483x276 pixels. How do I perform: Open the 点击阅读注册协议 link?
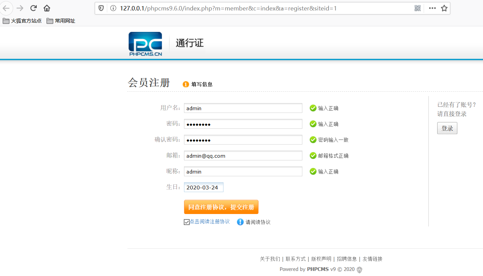pos(210,221)
